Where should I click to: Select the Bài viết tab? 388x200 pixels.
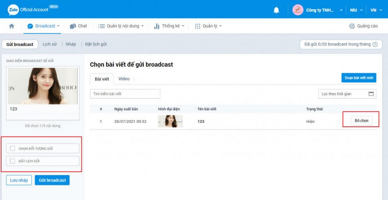click(x=102, y=79)
